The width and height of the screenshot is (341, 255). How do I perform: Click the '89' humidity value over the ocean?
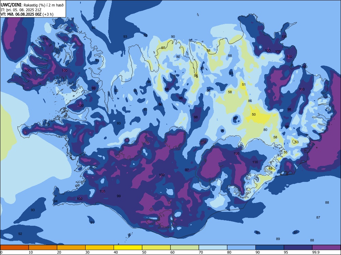tap(278, 239)
